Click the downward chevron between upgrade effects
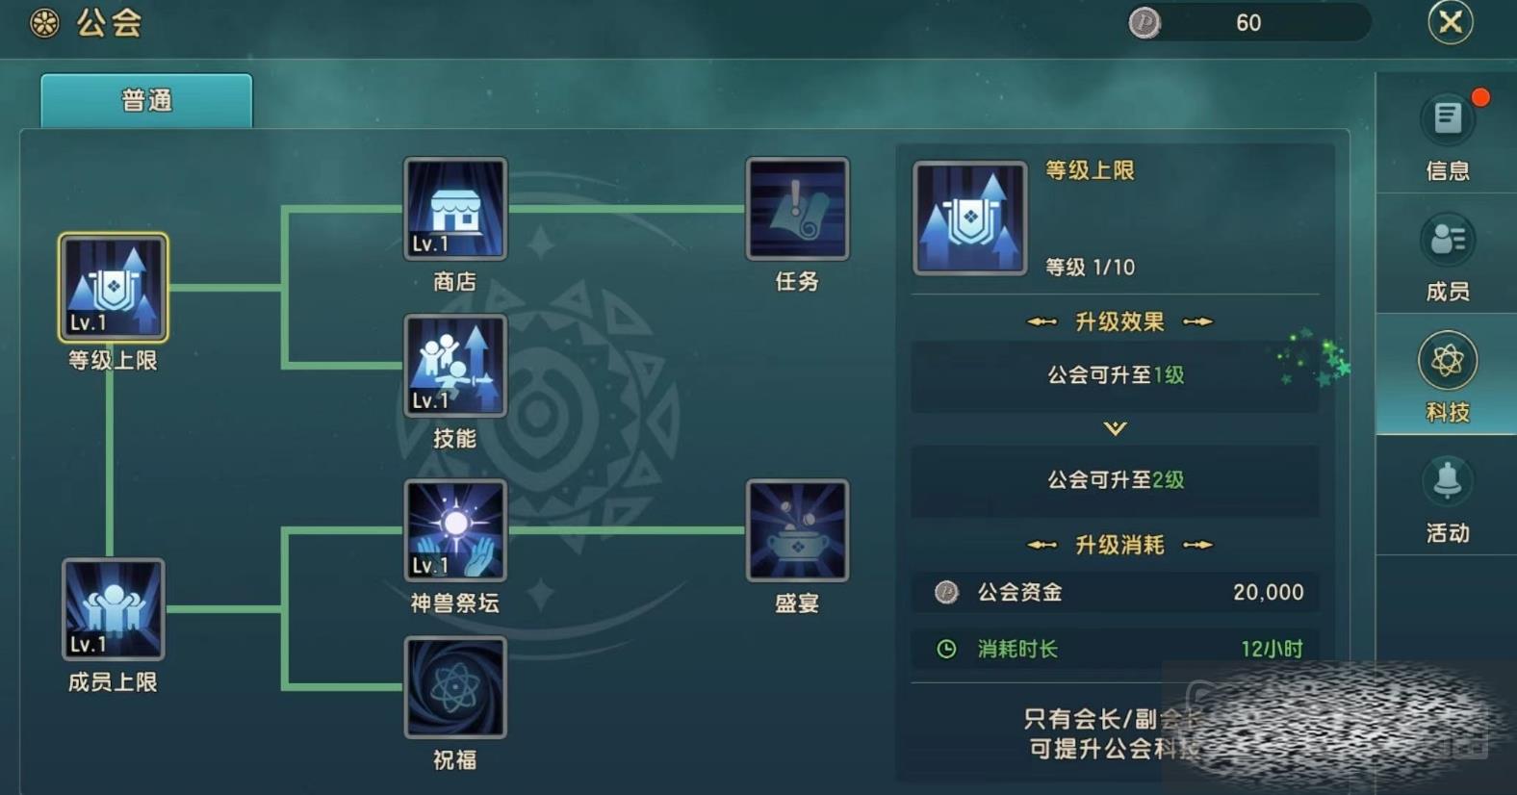Screen dimensions: 1517x795 1115,428
